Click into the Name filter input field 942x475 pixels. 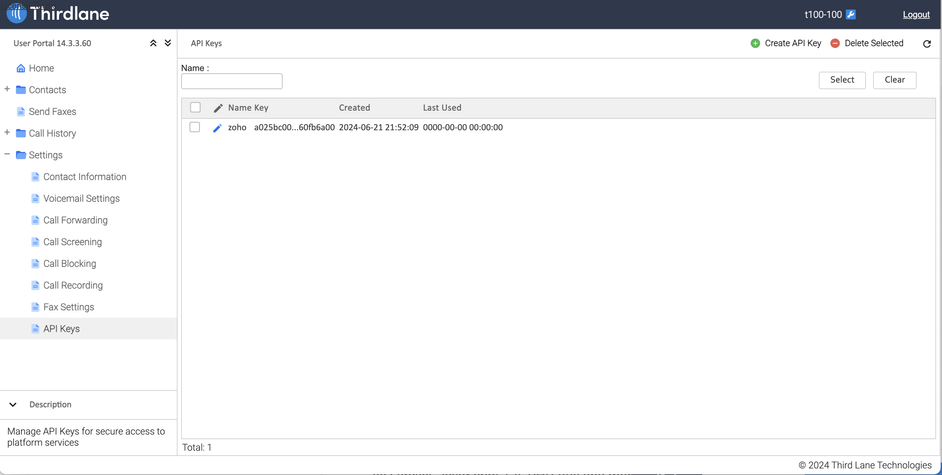(x=232, y=81)
